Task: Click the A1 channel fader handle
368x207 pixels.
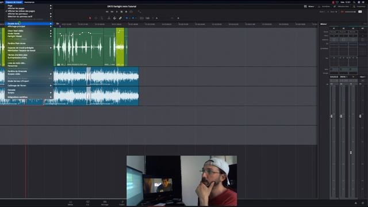Action: [332, 116]
